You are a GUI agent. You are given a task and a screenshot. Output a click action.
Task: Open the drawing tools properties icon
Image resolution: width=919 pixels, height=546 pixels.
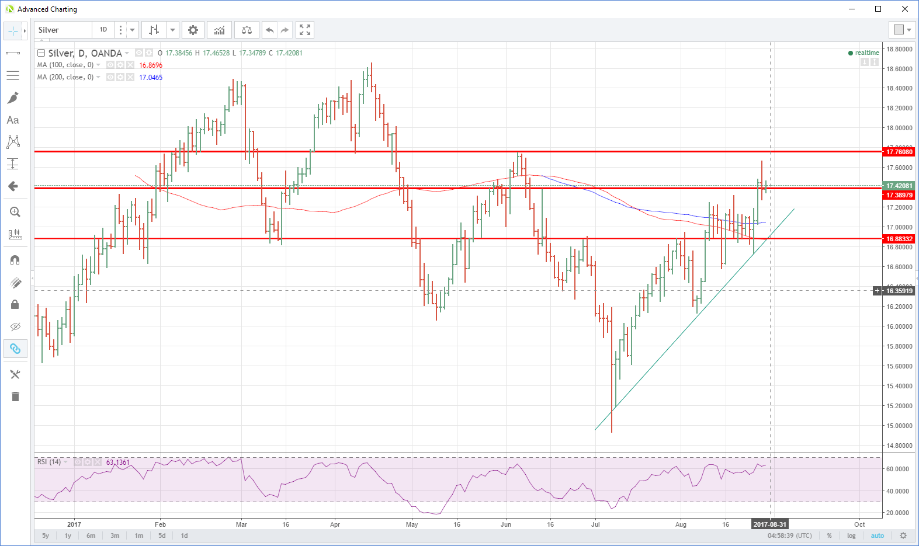point(15,374)
